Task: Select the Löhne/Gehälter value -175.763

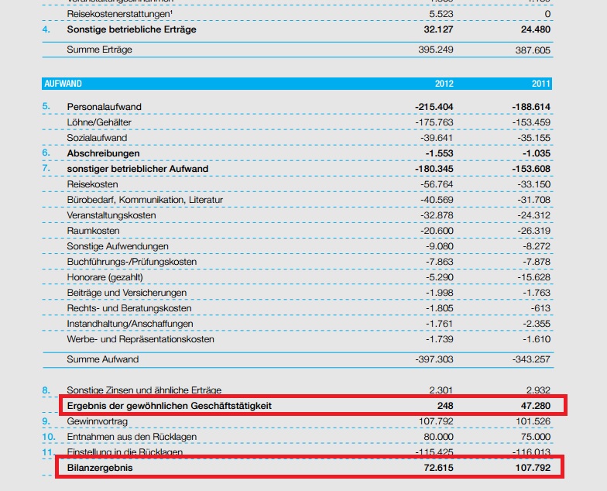Action: (x=434, y=122)
